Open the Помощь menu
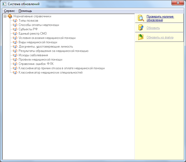Viewport: 186px width, 162px height. (25, 11)
